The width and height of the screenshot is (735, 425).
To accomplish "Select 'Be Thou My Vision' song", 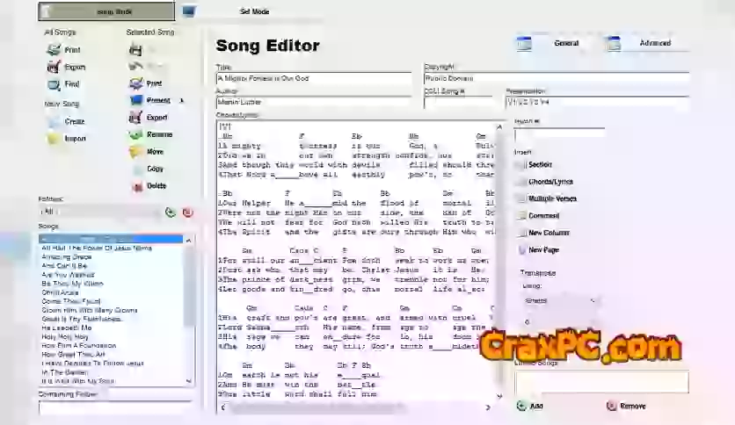I will click(72, 284).
